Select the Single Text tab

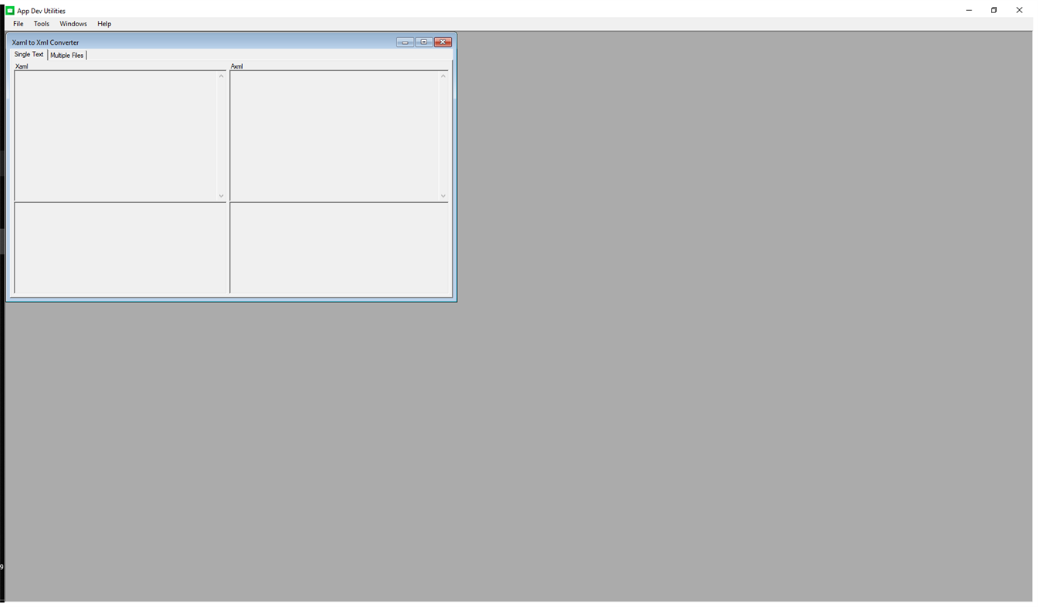(28, 54)
